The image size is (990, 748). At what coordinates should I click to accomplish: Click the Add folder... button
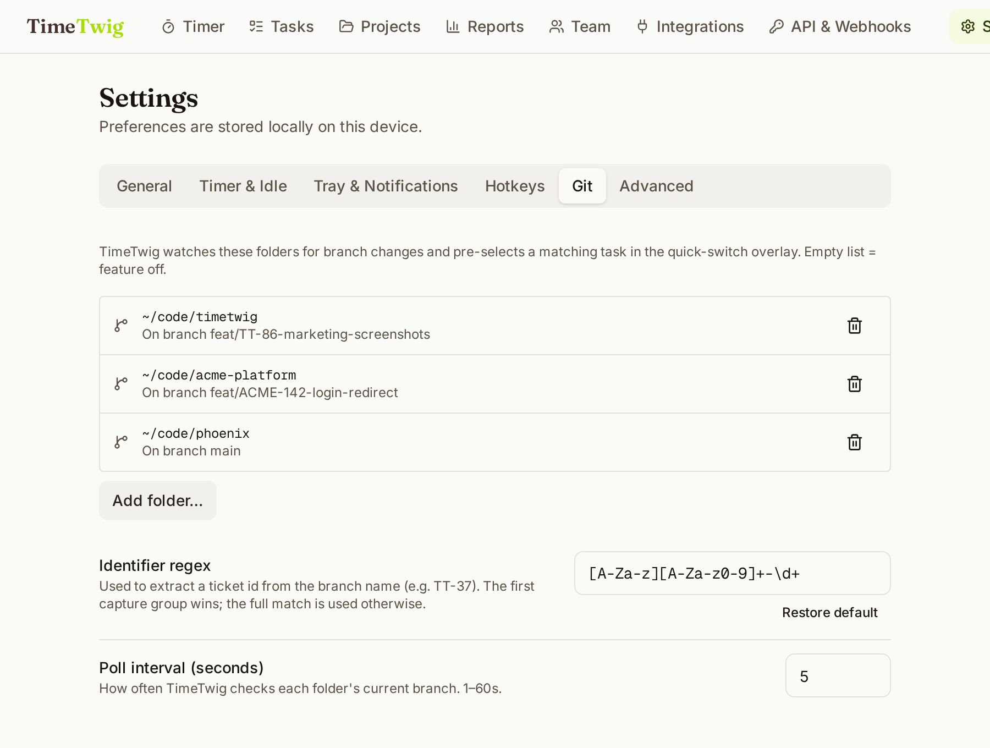[158, 501]
